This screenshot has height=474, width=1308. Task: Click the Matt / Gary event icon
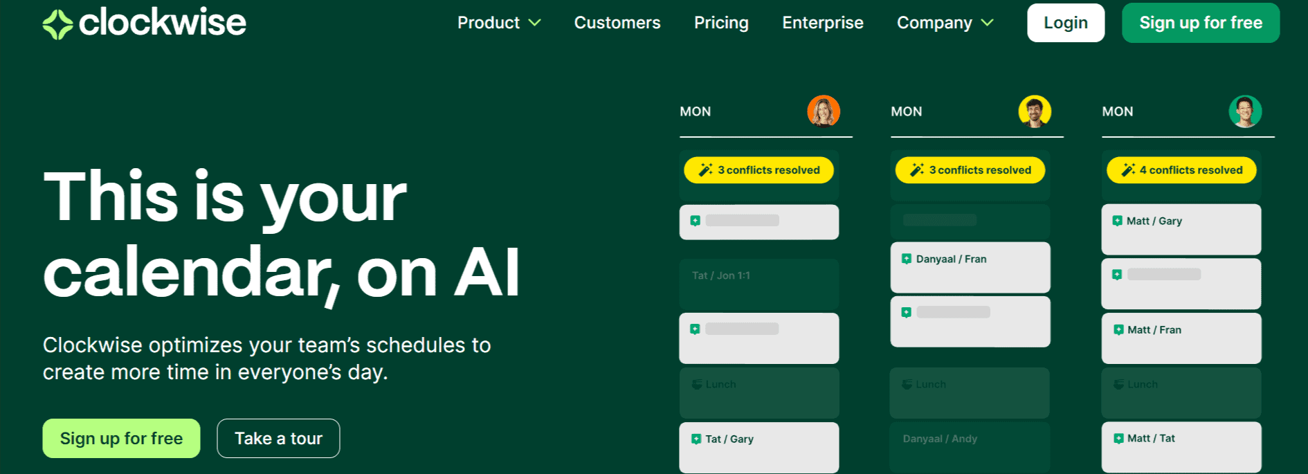(x=1117, y=221)
